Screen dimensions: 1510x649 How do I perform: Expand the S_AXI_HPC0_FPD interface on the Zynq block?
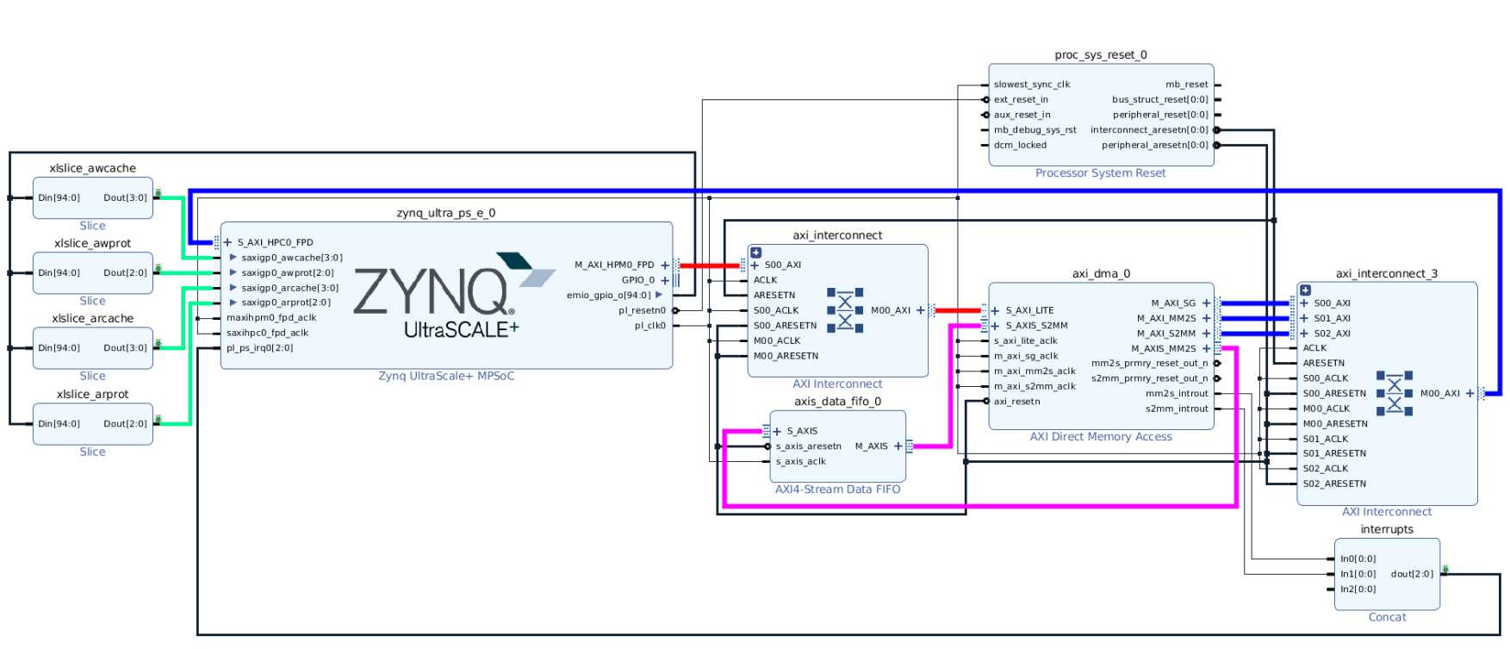227,242
